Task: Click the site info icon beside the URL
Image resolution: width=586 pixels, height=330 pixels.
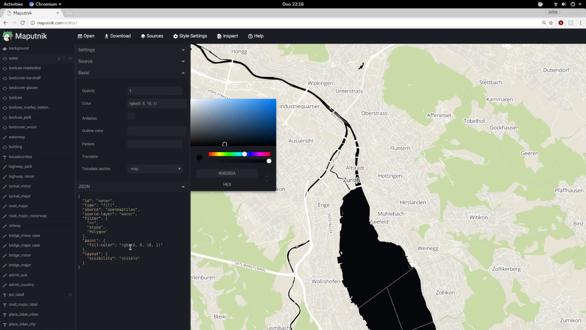Action: [33, 23]
